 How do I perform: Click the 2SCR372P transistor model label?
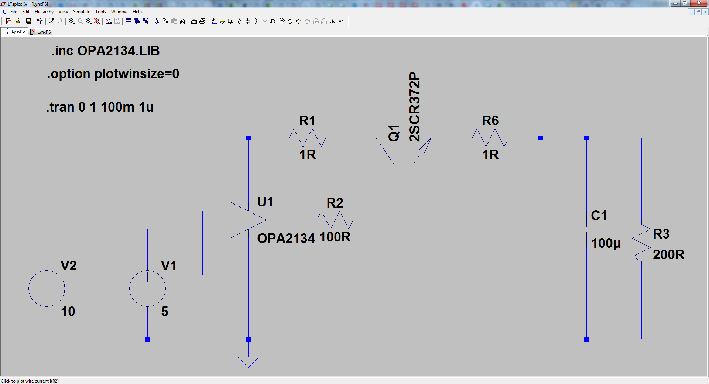414,107
